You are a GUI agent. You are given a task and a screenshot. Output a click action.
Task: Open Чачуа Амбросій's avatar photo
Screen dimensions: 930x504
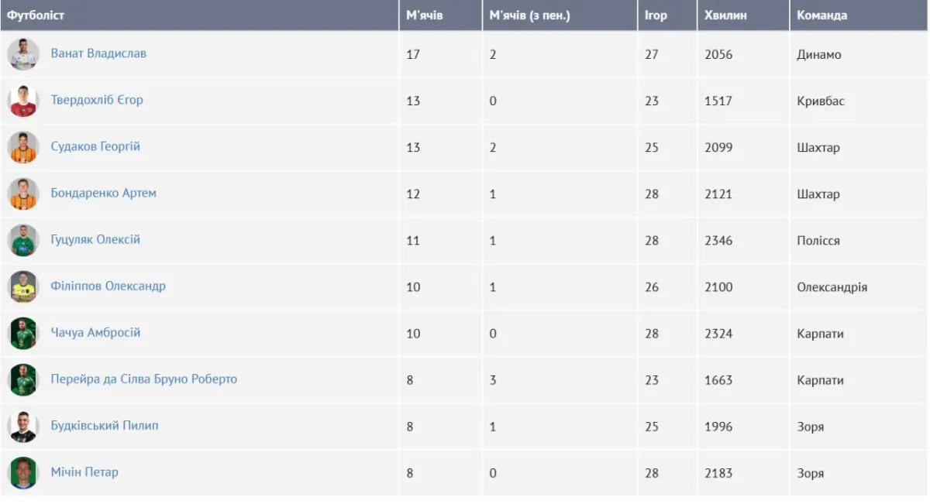(x=23, y=333)
